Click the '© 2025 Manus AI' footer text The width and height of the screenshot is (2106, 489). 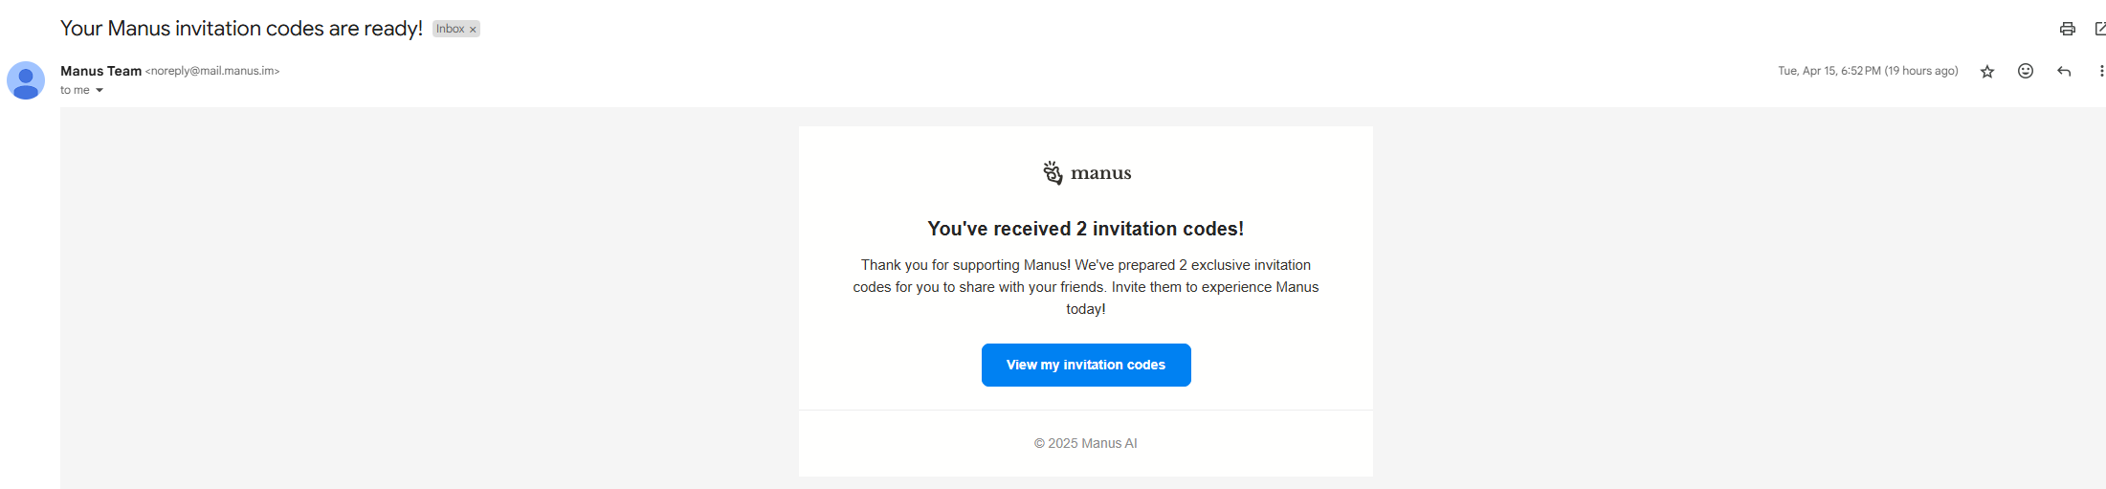tap(1086, 443)
